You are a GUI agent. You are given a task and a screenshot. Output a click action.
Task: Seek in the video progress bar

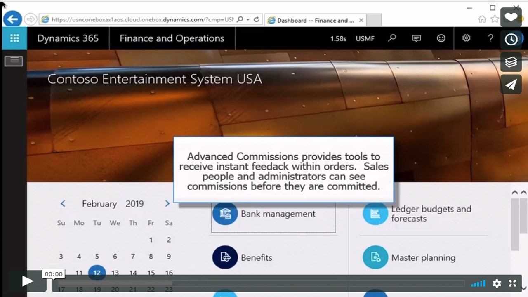click(261, 283)
